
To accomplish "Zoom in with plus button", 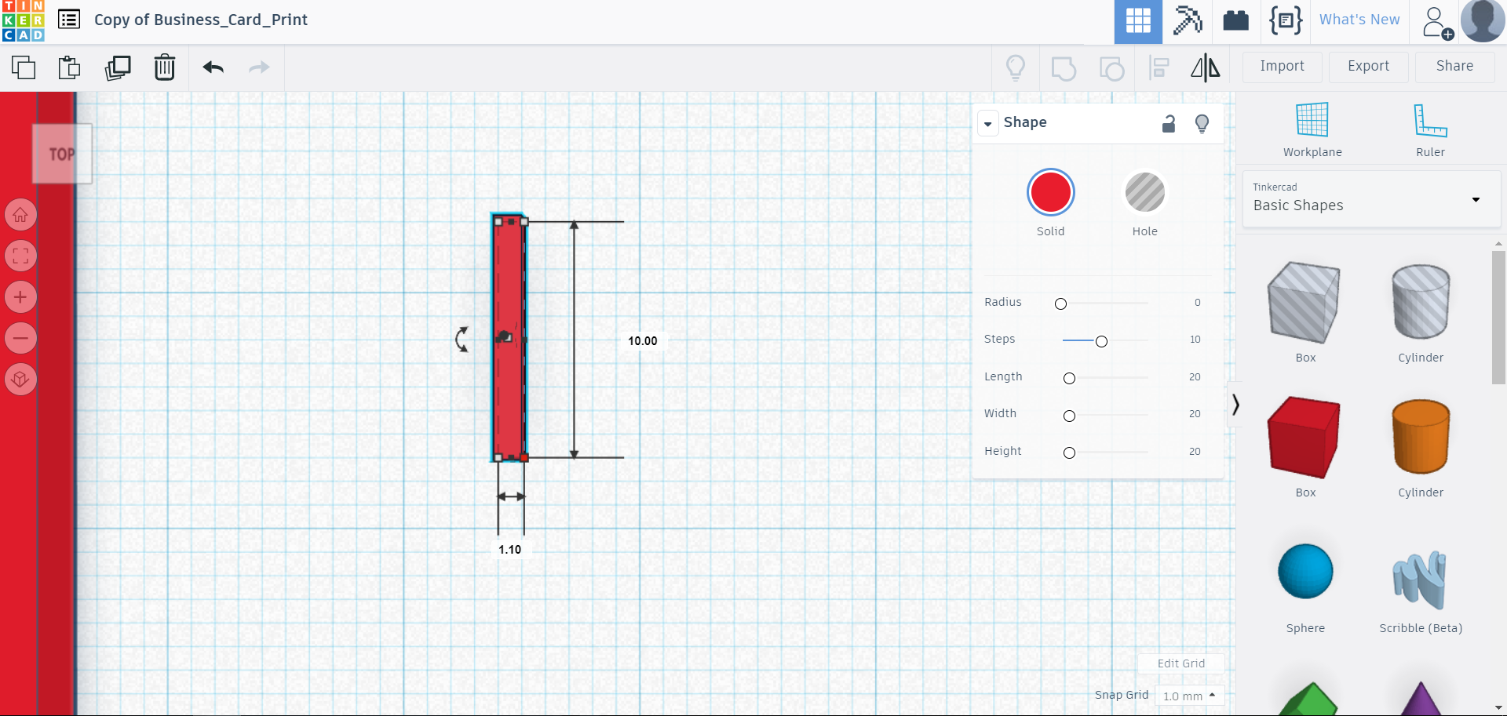I will (21, 297).
